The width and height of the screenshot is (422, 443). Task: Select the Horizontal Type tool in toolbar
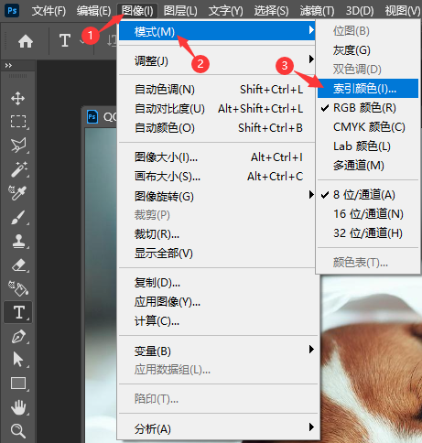tap(18, 312)
